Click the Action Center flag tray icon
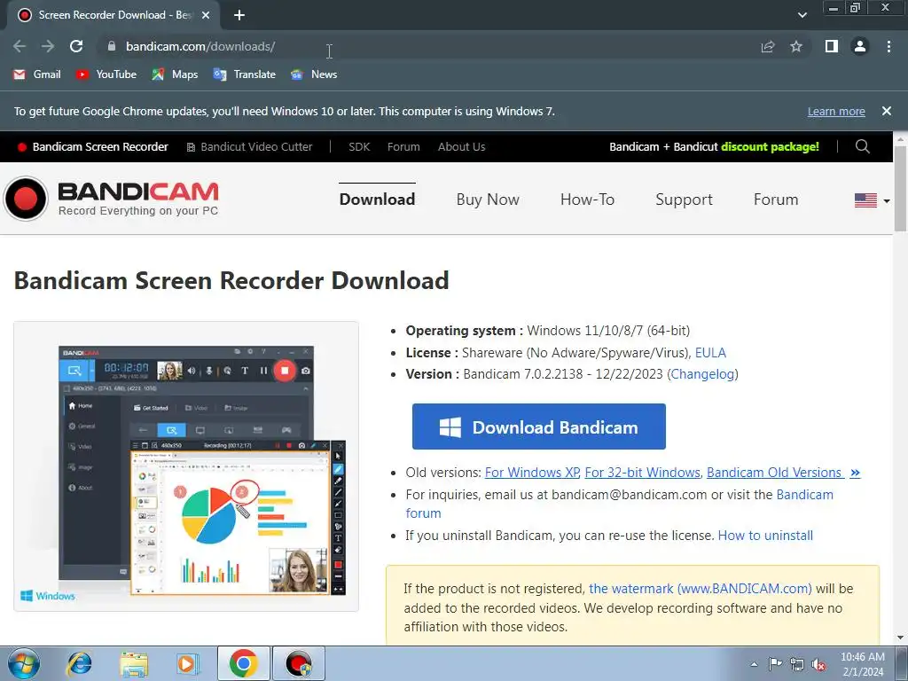The height and width of the screenshot is (681, 908). [775, 664]
